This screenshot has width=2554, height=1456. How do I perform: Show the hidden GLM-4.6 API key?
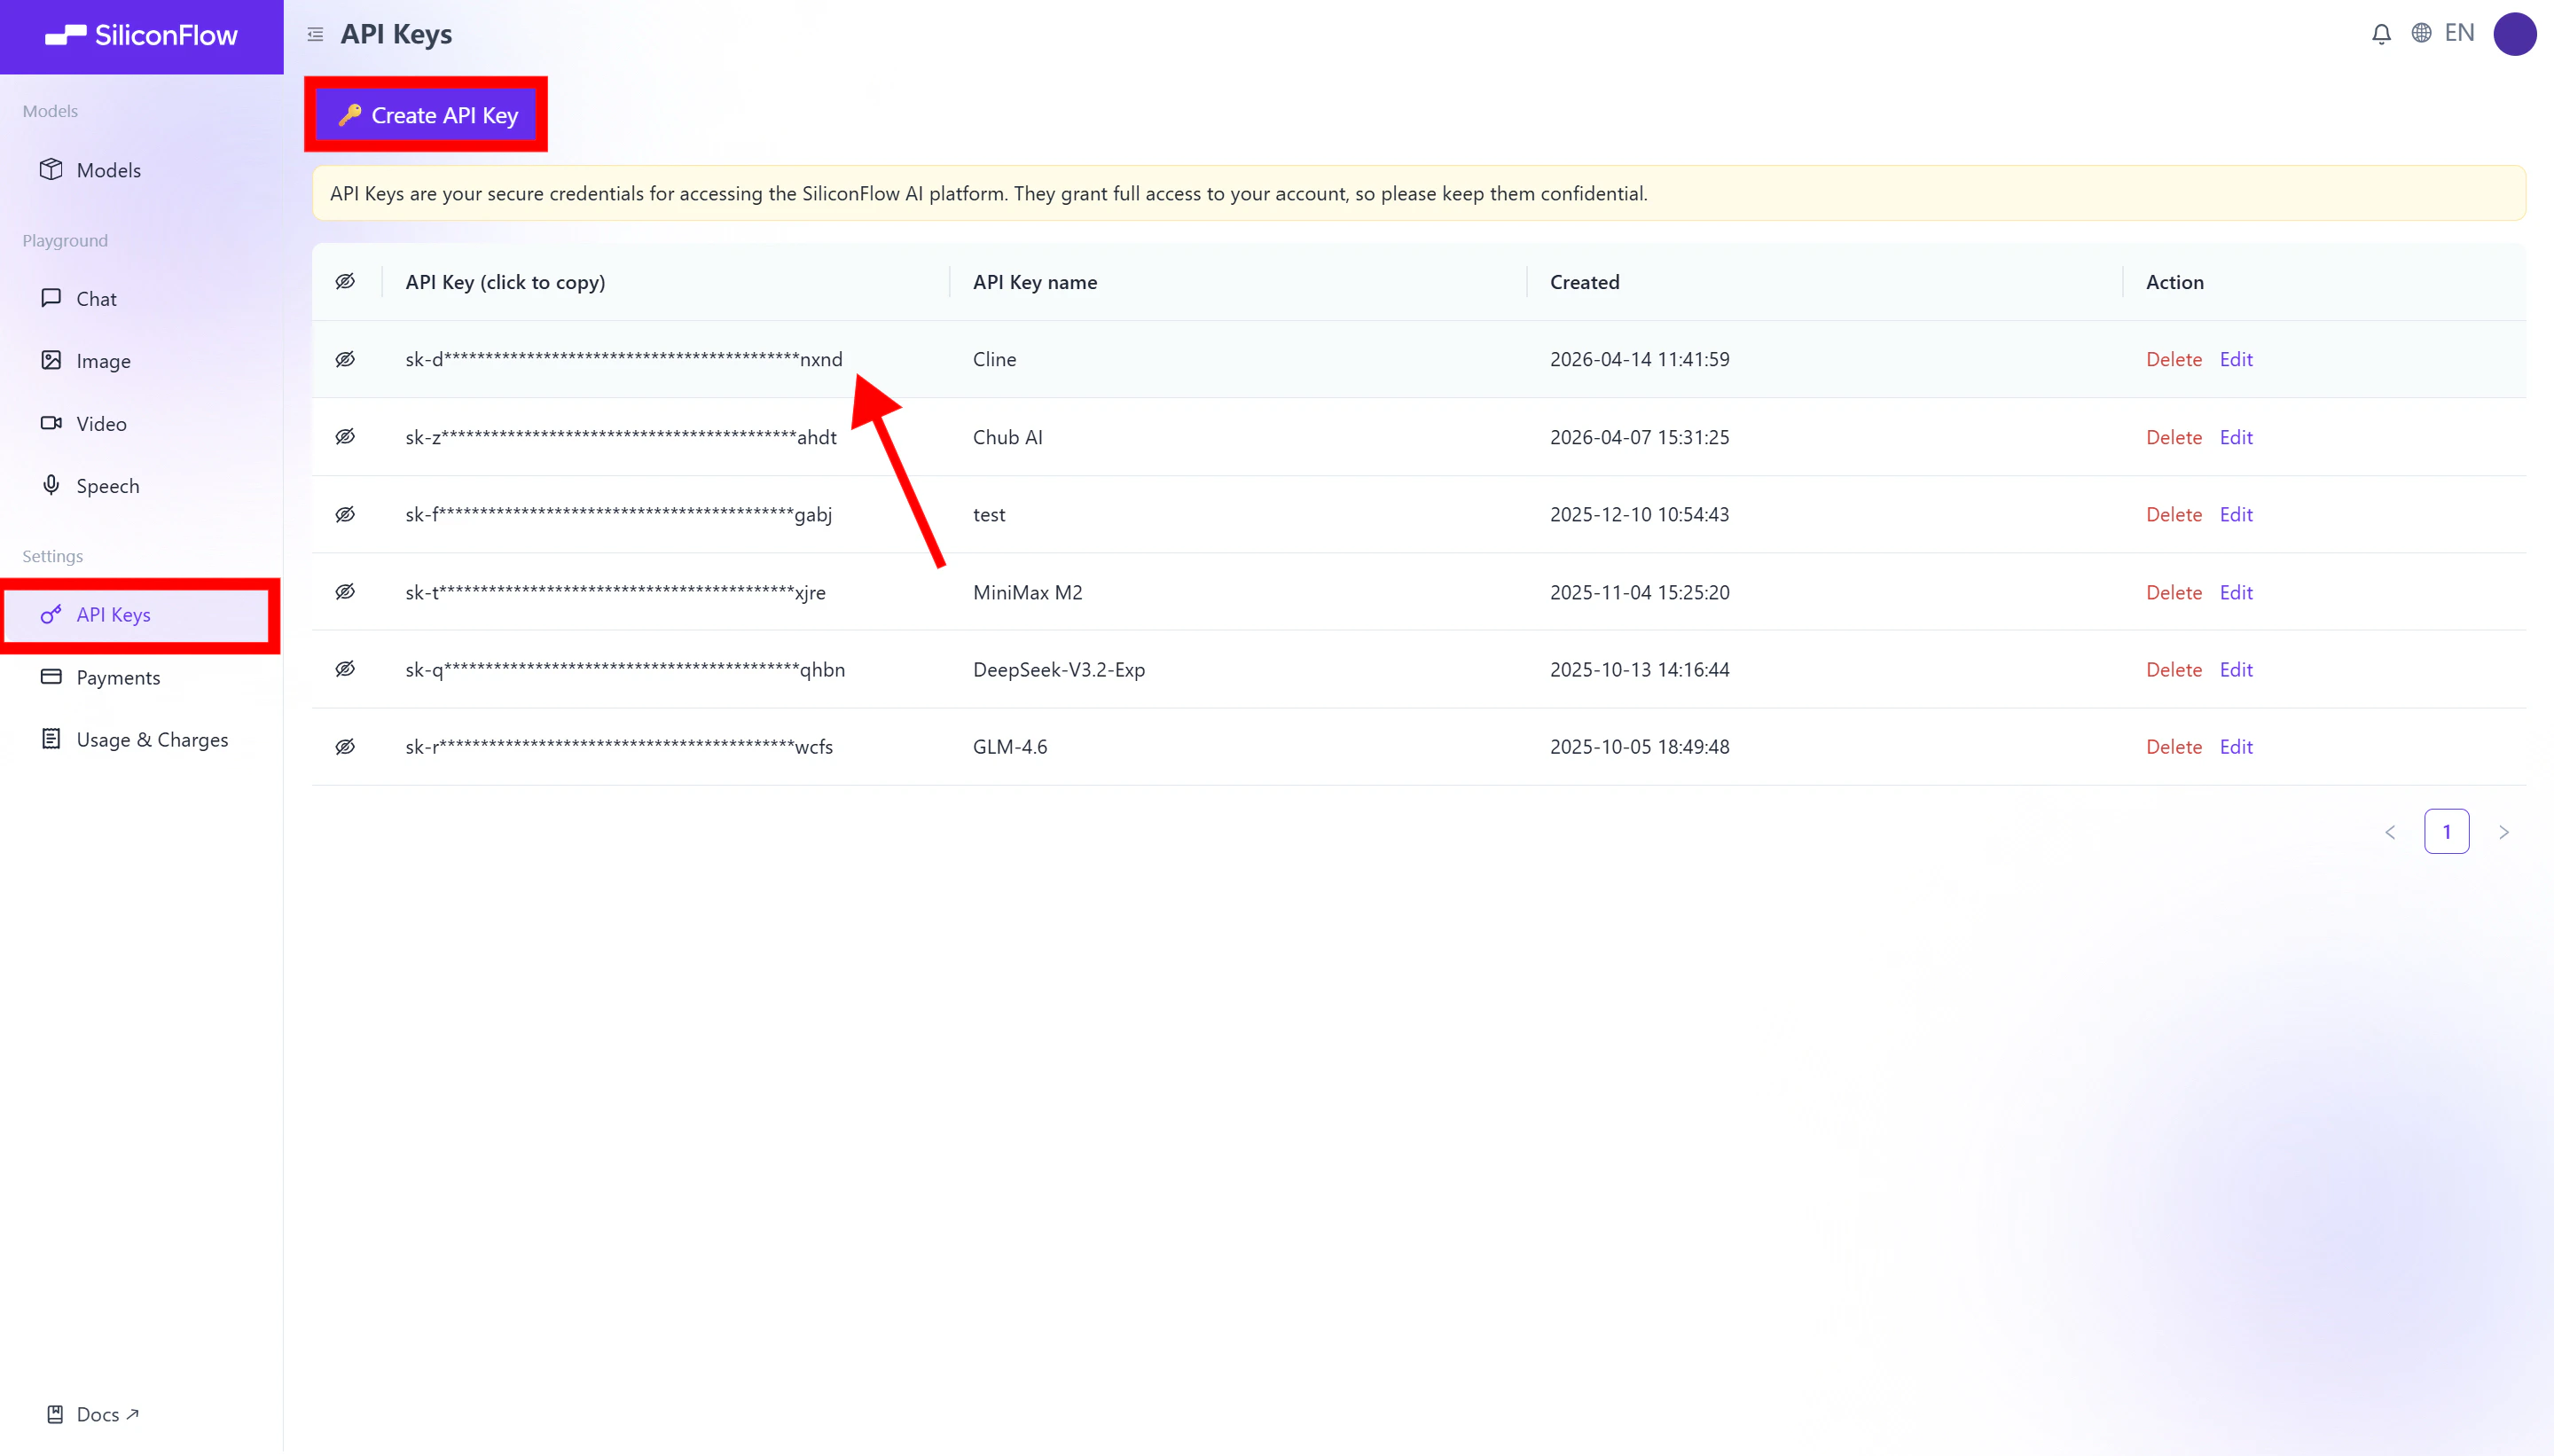click(345, 747)
